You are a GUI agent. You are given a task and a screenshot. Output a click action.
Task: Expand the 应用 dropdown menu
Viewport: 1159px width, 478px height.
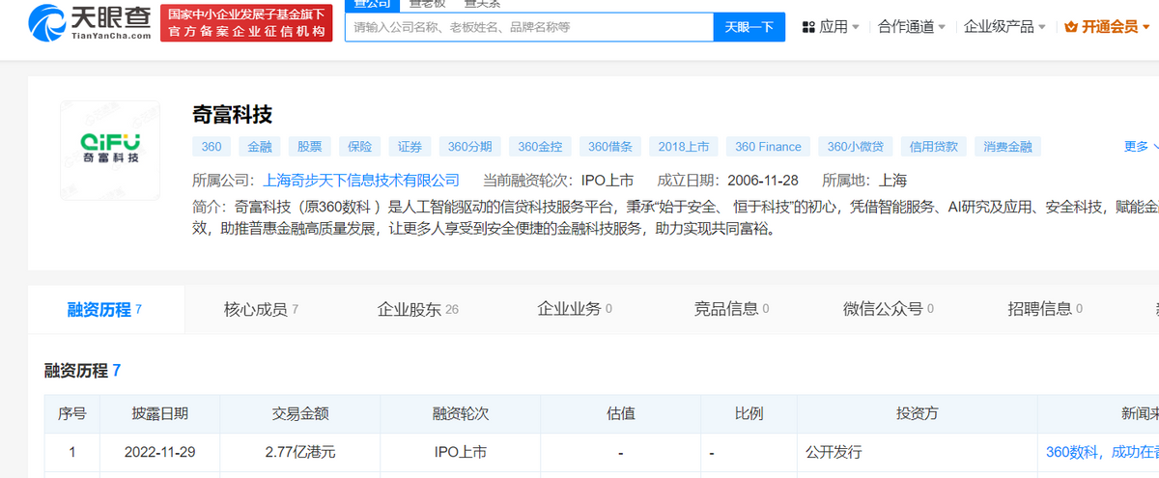838,27
